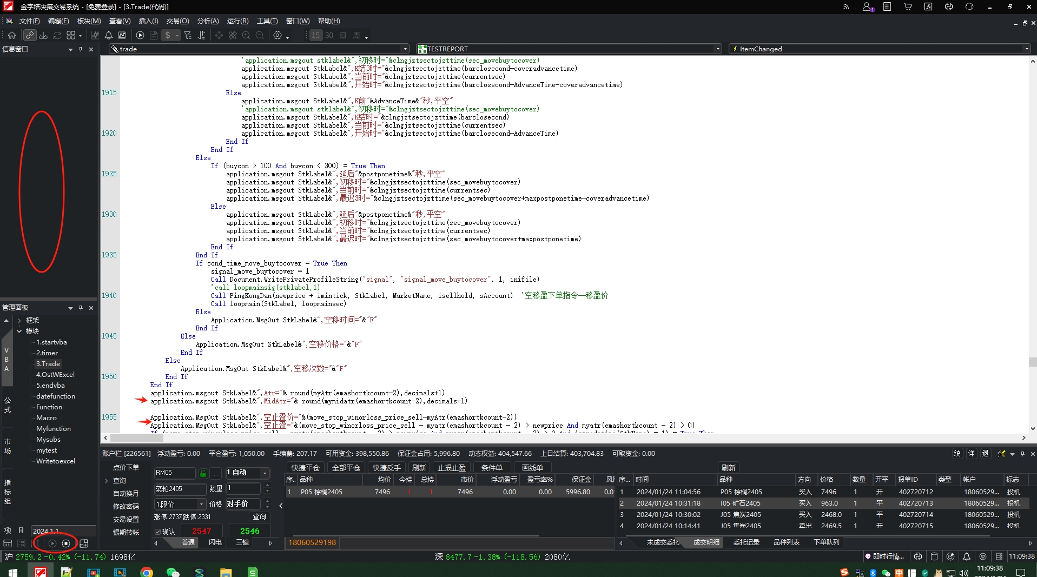
Task: Click the 快捷平仓 button
Action: click(306, 468)
